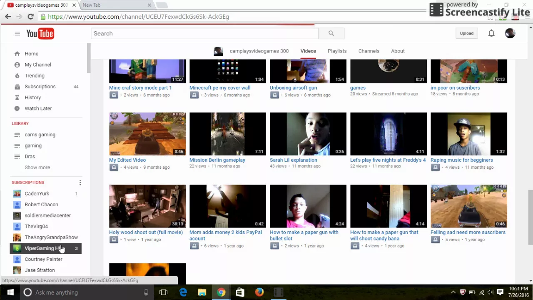Click lock icon under Unboxing airsoft gun
Image resolution: width=533 pixels, height=300 pixels.
point(274,95)
